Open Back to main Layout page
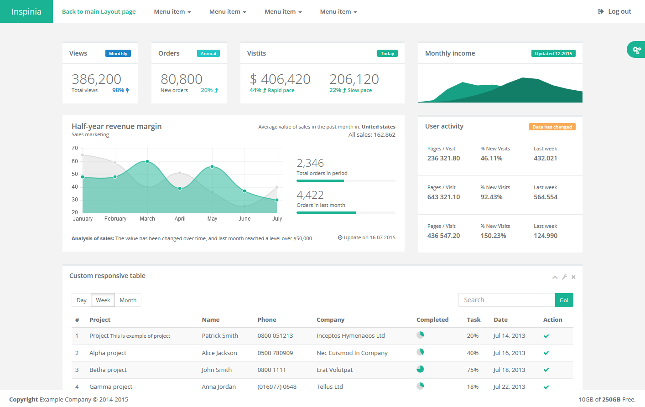Image resolution: width=645 pixels, height=407 pixels. point(99,11)
